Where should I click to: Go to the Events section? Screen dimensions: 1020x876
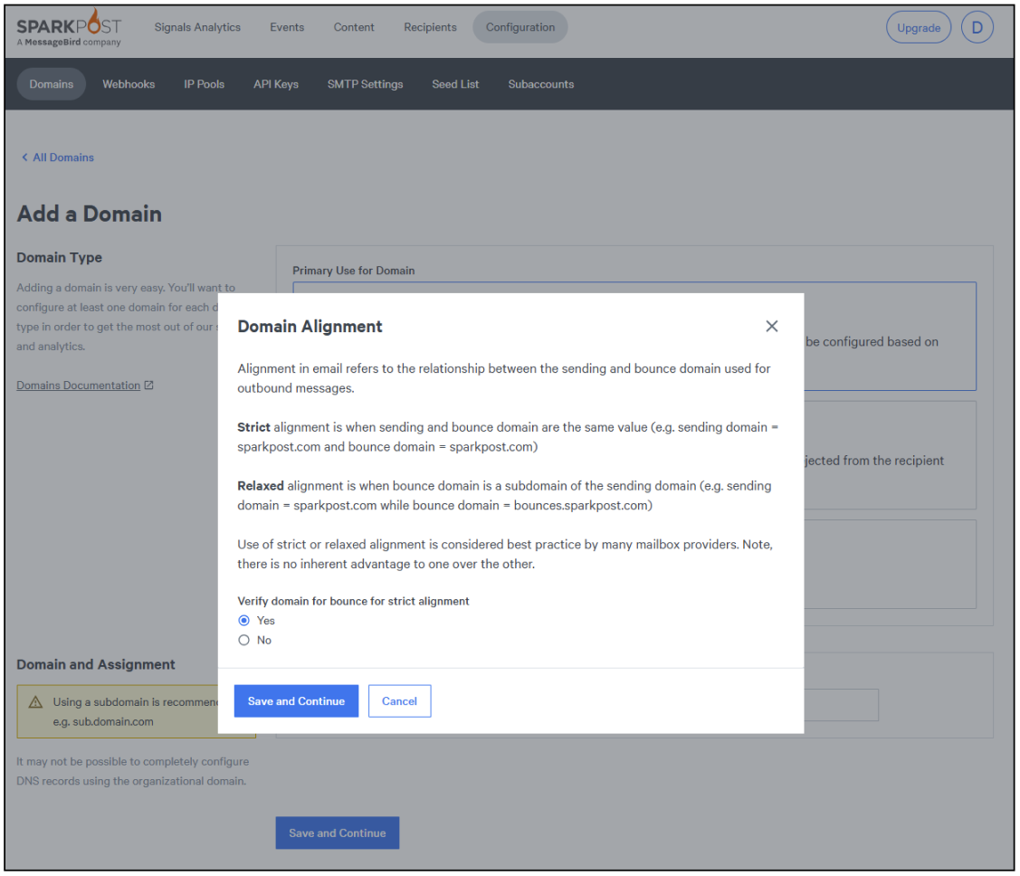pyautogui.click(x=287, y=27)
